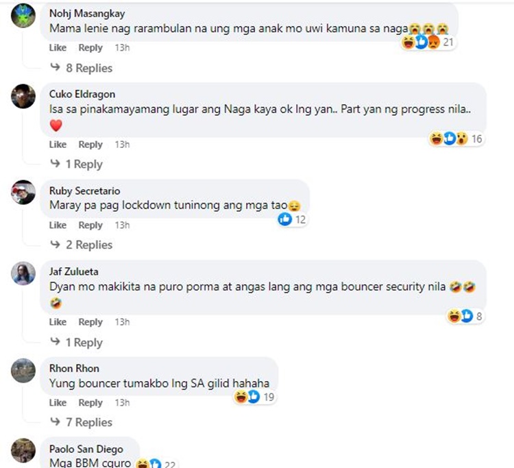This screenshot has width=514, height=468.
Task: Like Nohj Masangkay's comment
Action: pyautogui.click(x=58, y=48)
